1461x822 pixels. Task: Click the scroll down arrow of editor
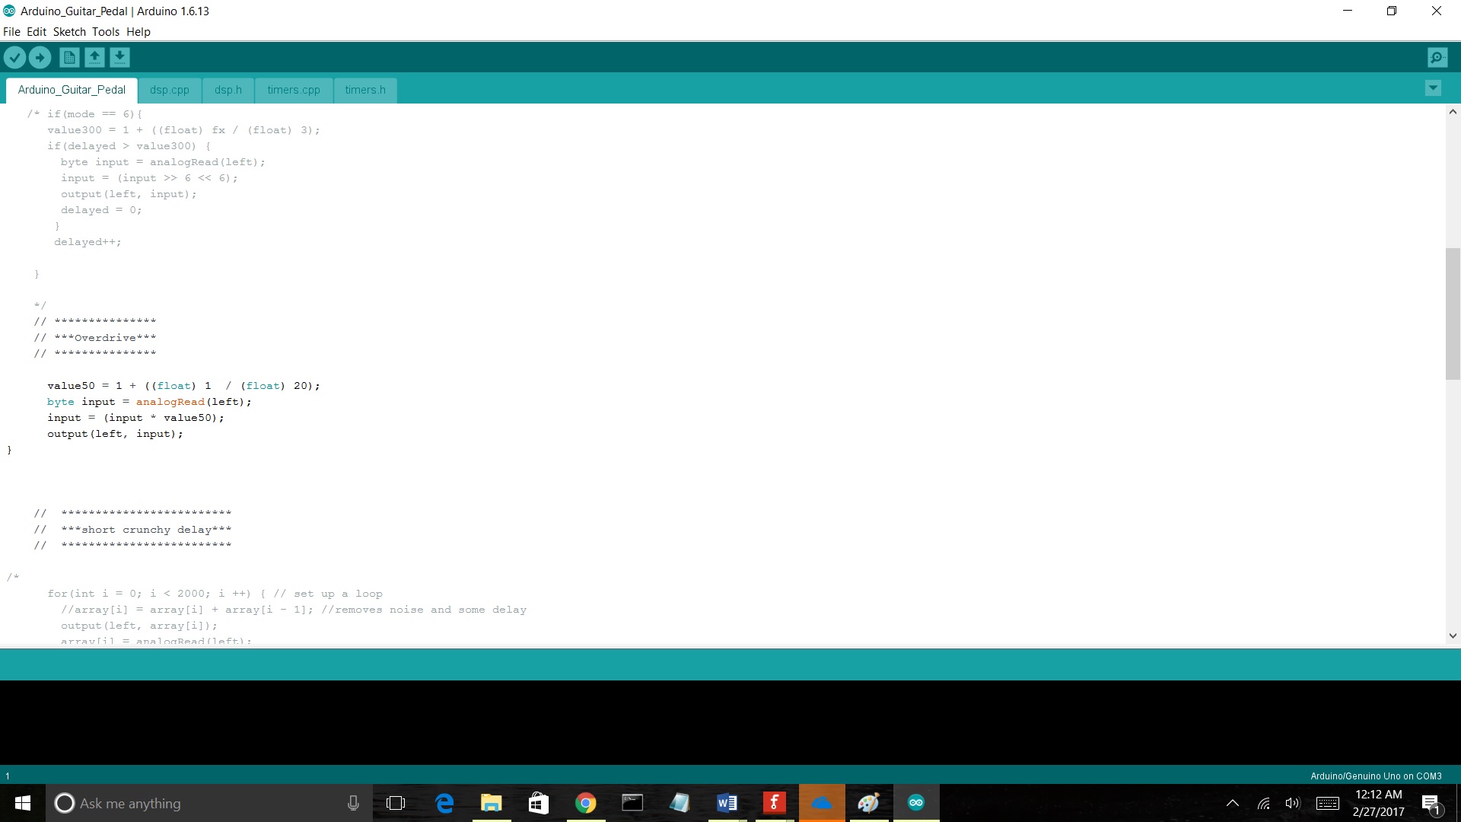(x=1452, y=636)
